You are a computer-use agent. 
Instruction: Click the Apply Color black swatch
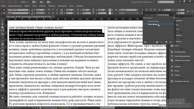[2, 94]
